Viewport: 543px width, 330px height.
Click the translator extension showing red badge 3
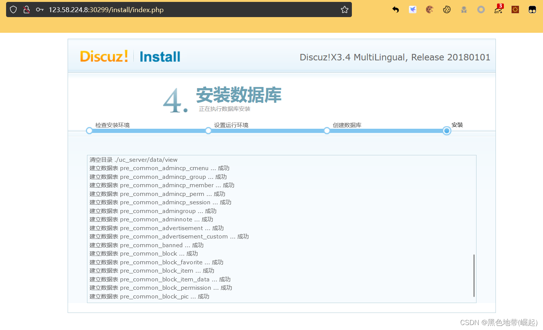click(x=498, y=9)
